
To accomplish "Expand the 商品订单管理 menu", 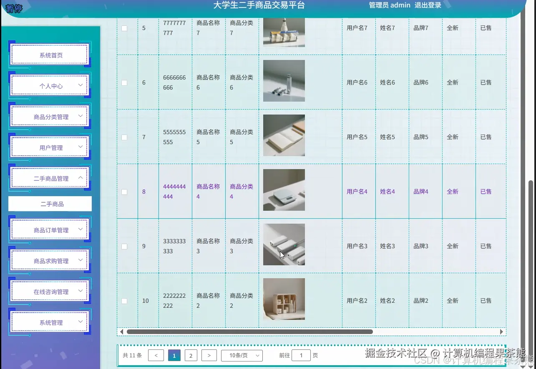I will (49, 229).
